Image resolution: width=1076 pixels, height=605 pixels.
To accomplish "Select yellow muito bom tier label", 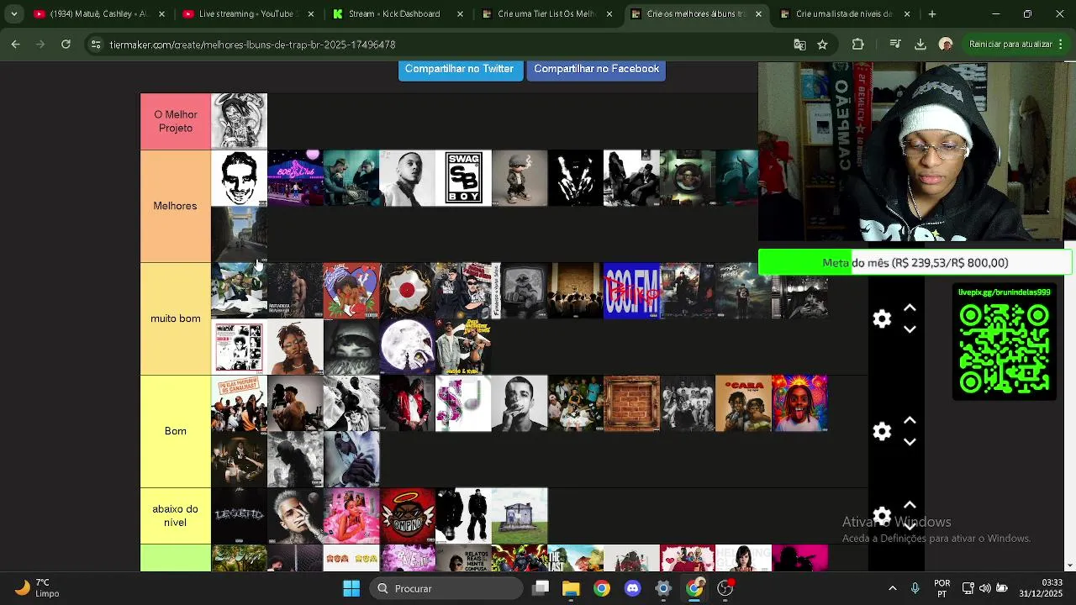I will (x=176, y=318).
